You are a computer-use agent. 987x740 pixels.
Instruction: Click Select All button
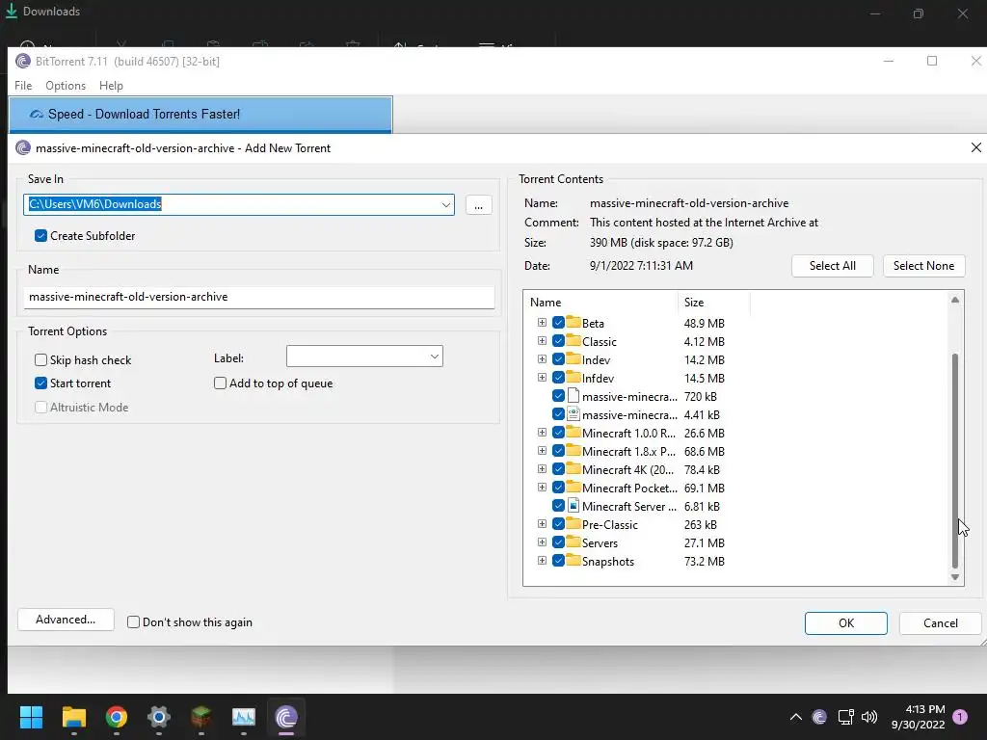[832, 266]
